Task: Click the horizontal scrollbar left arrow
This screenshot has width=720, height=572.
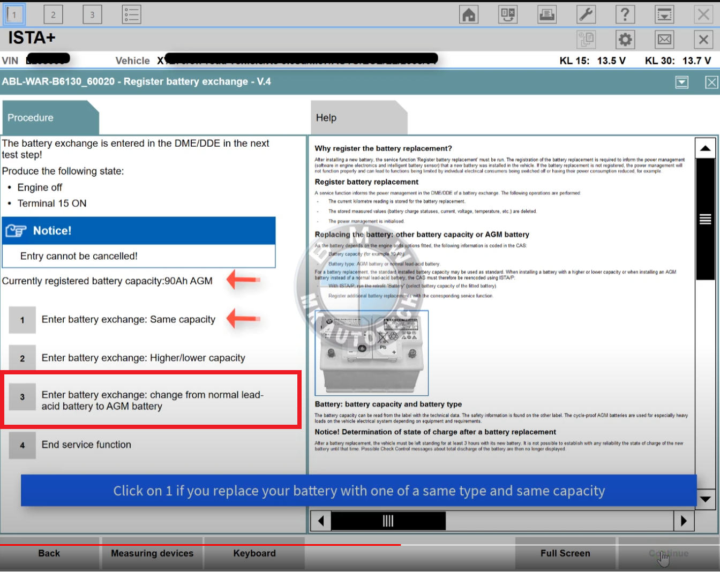Action: [x=321, y=521]
